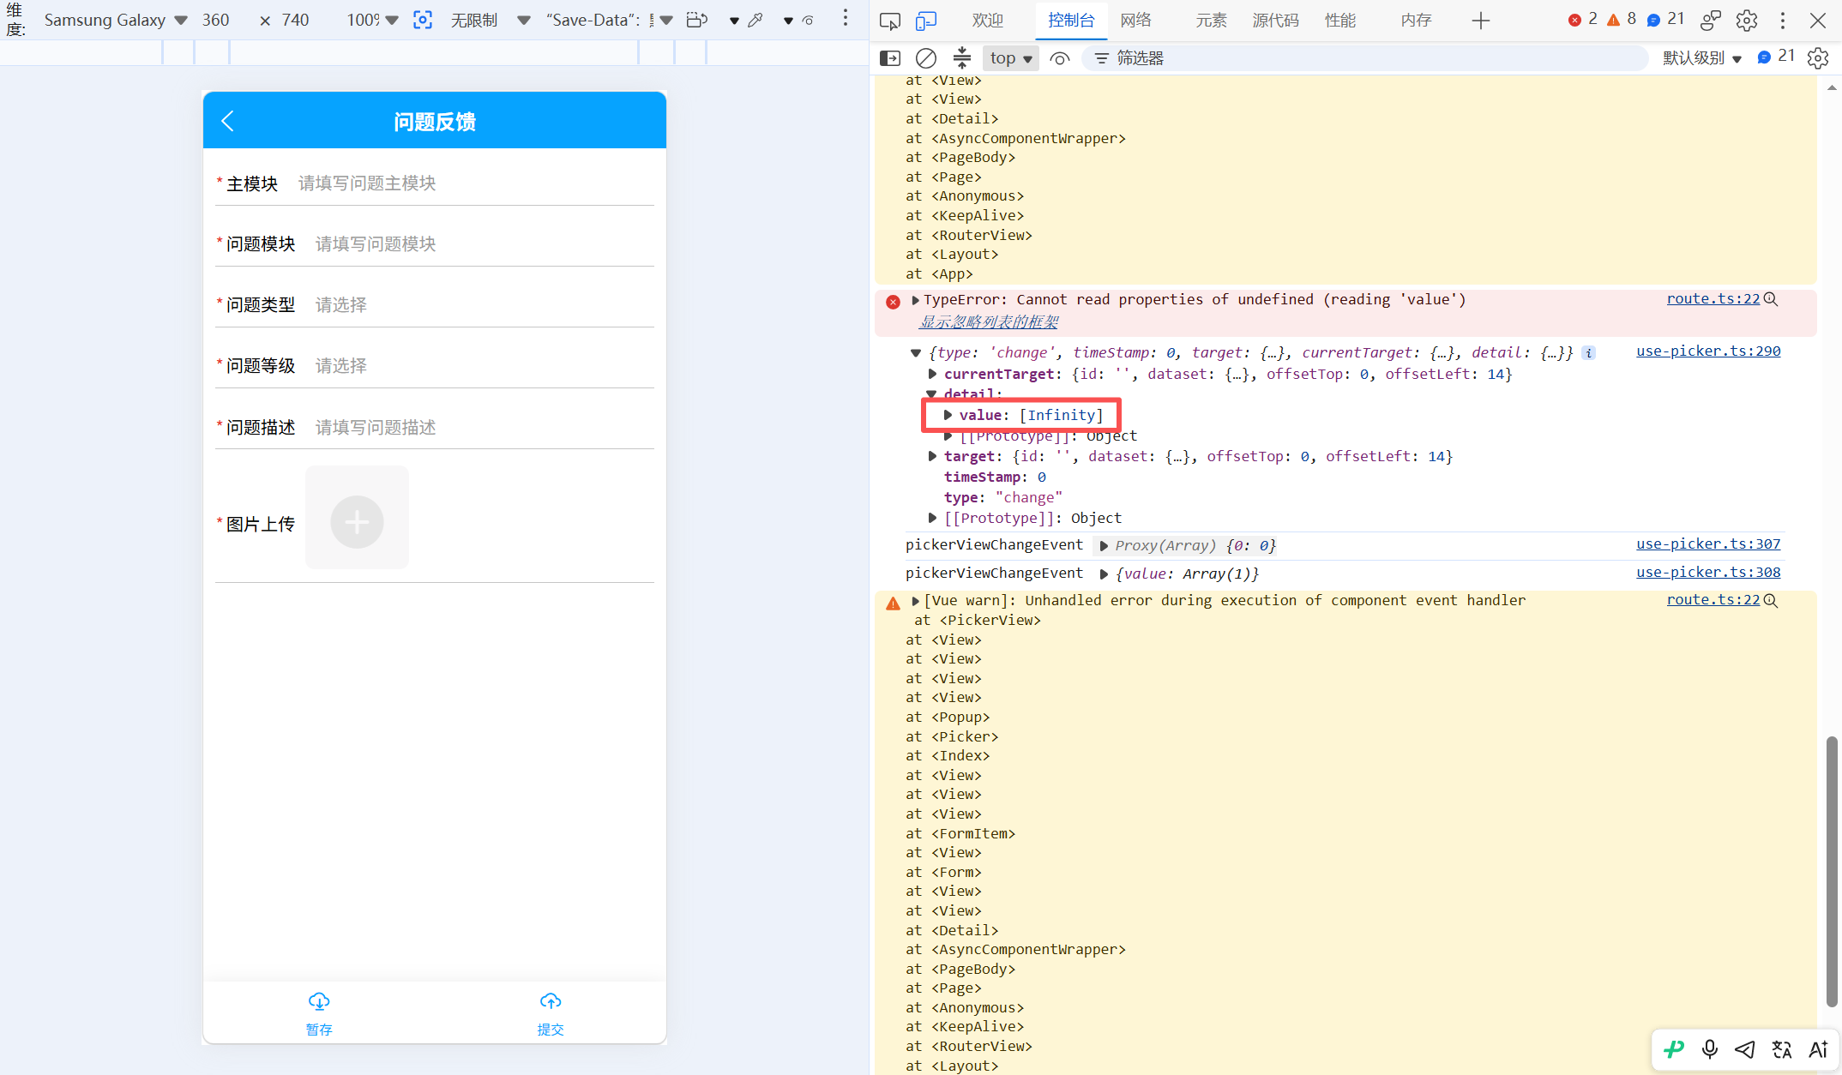
Task: Click the width value 360
Action: click(x=216, y=20)
